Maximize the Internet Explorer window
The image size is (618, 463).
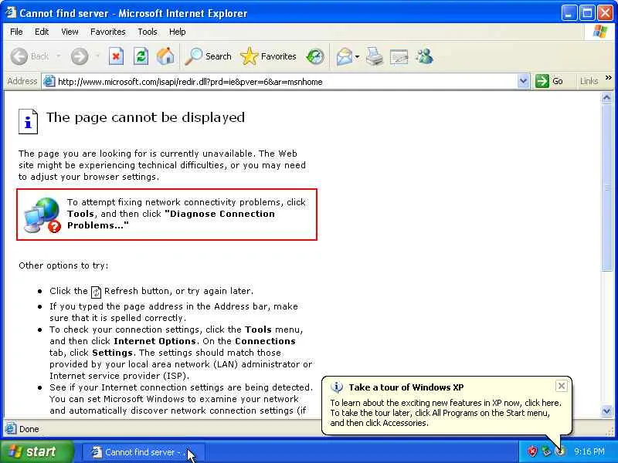(x=587, y=13)
